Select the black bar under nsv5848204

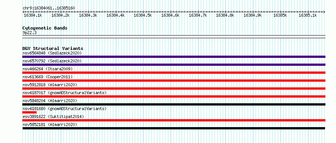point(174,104)
